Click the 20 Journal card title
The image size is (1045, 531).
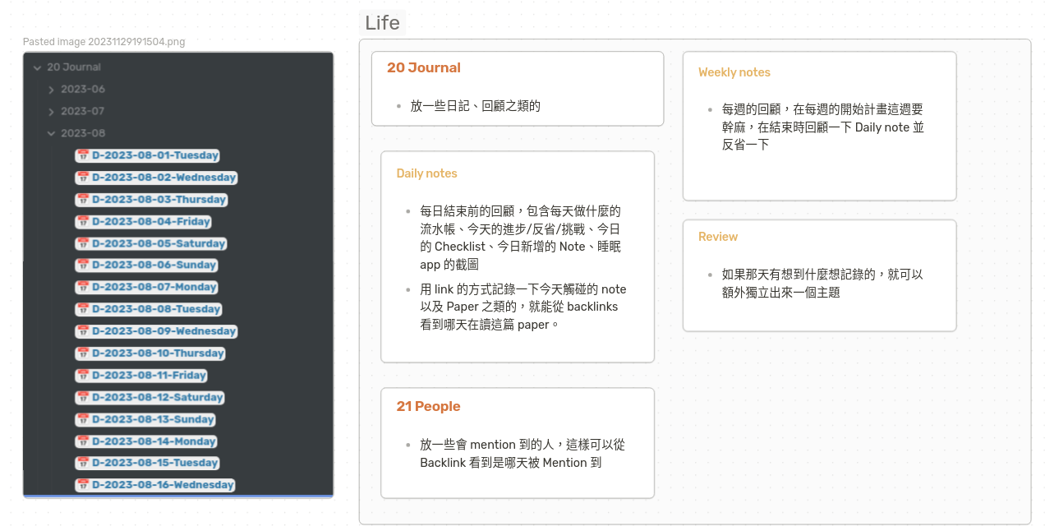pos(424,67)
